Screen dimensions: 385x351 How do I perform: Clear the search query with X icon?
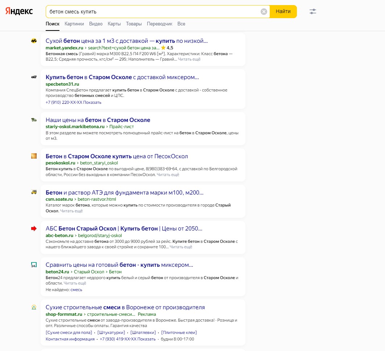(264, 12)
